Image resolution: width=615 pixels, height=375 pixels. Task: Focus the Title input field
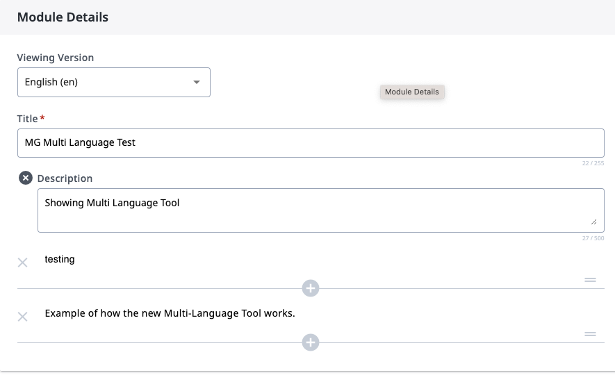pos(311,143)
